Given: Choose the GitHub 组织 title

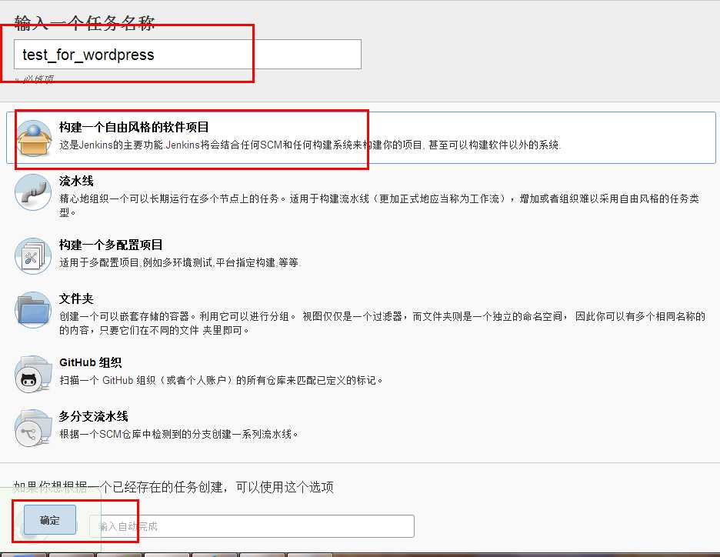Looking at the screenshot, I should pos(91,362).
